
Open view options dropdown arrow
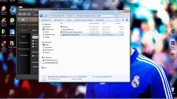[x=119, y=20]
